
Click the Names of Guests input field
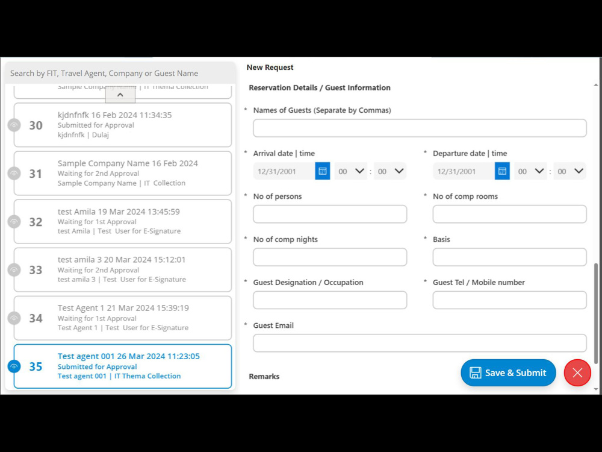(x=420, y=128)
